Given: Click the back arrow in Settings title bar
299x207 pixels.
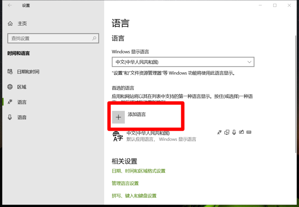Looking at the screenshot, I should 10,5.
